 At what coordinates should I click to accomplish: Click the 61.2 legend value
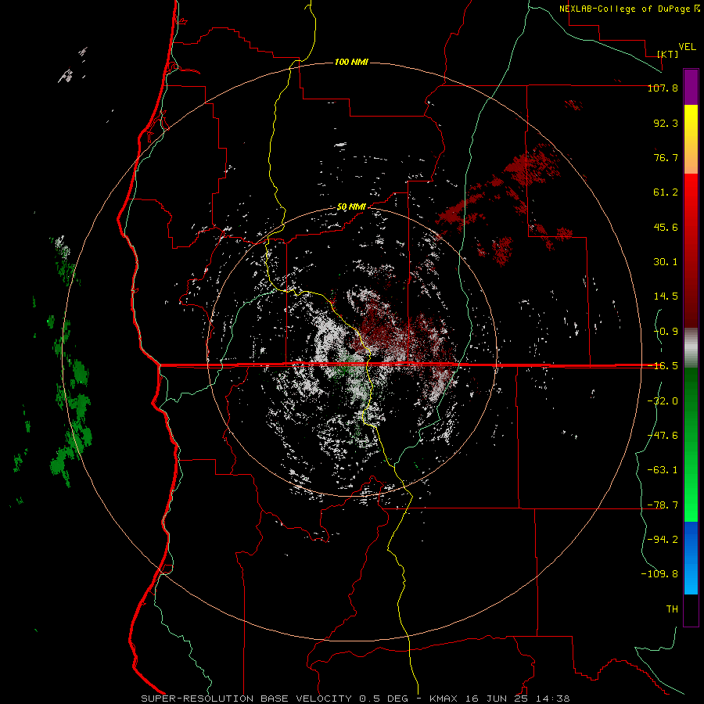(x=666, y=192)
